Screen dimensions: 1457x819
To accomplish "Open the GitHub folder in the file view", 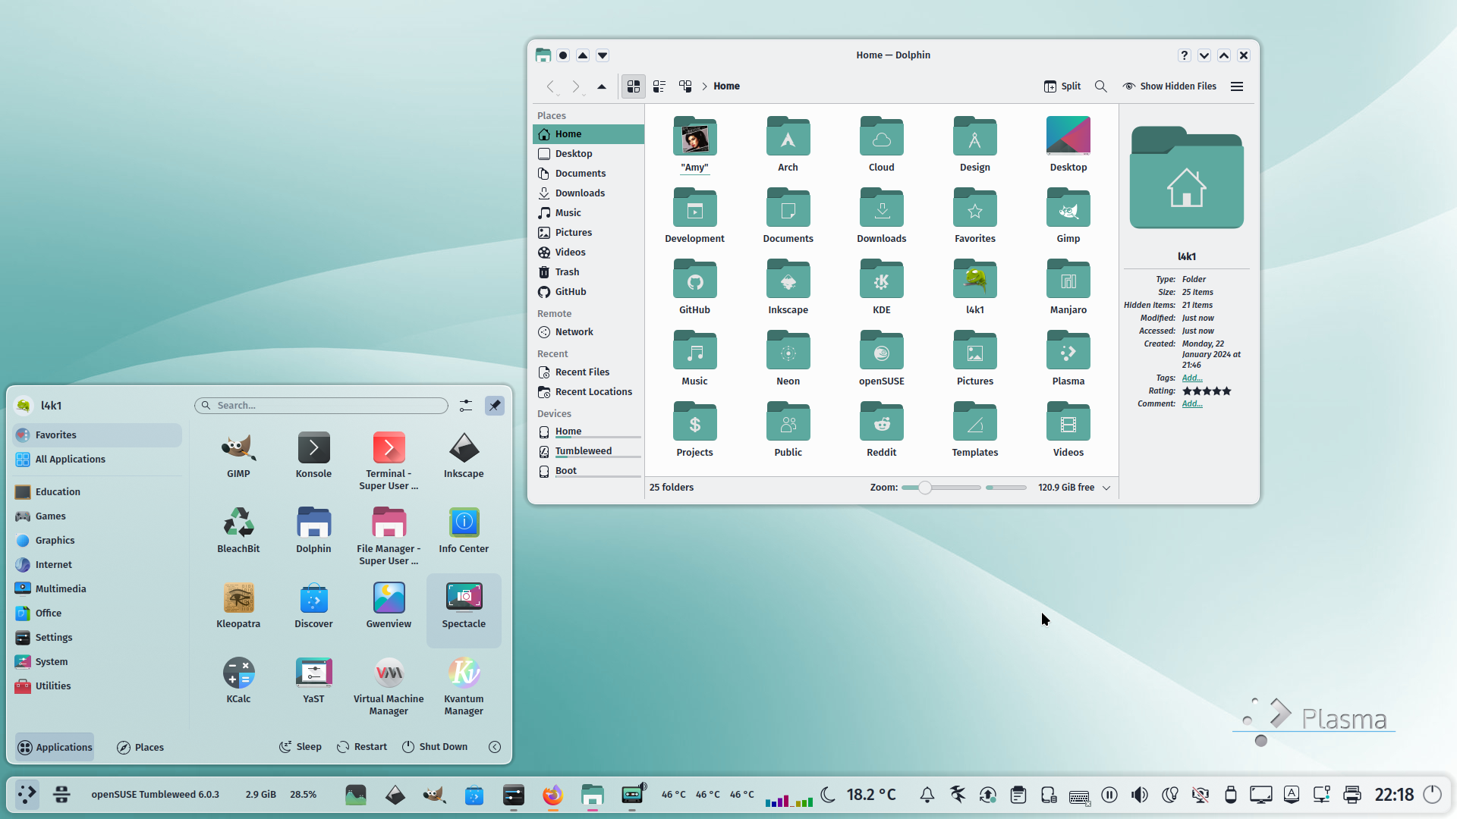I will (x=694, y=287).
